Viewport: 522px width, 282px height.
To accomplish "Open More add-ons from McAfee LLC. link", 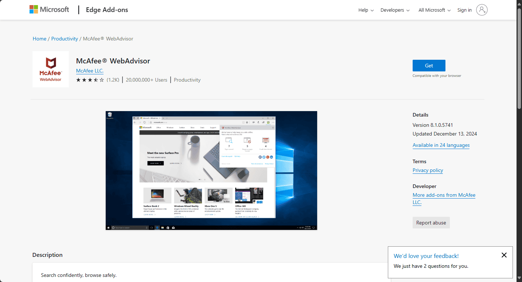I will pos(444,199).
